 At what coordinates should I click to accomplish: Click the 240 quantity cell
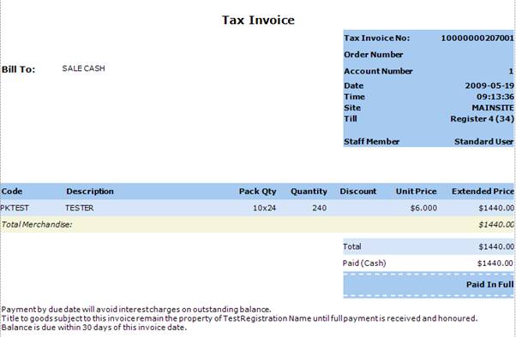(x=320, y=208)
